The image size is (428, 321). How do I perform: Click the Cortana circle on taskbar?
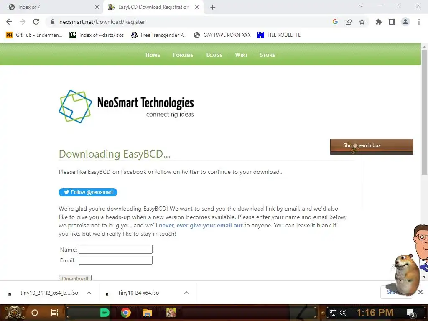(35, 313)
